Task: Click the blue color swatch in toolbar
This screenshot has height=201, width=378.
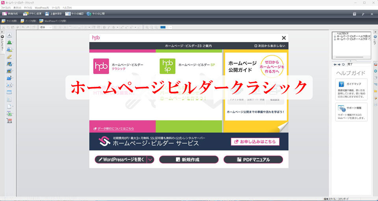Action: pyautogui.click(x=163, y=27)
